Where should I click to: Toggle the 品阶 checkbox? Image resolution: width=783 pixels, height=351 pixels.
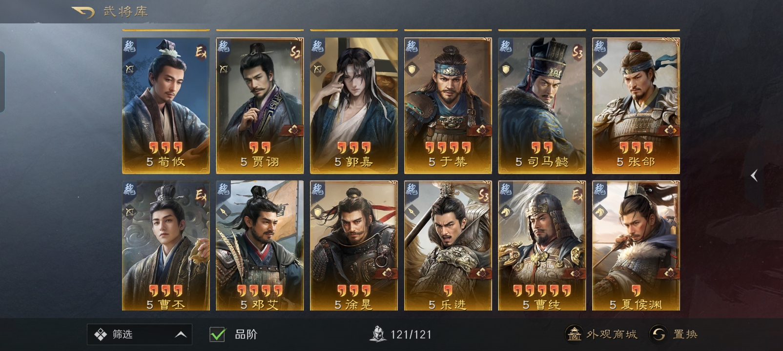(217, 334)
